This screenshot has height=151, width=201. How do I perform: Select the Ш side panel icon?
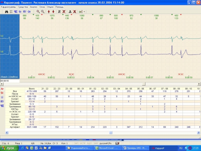[2, 97]
